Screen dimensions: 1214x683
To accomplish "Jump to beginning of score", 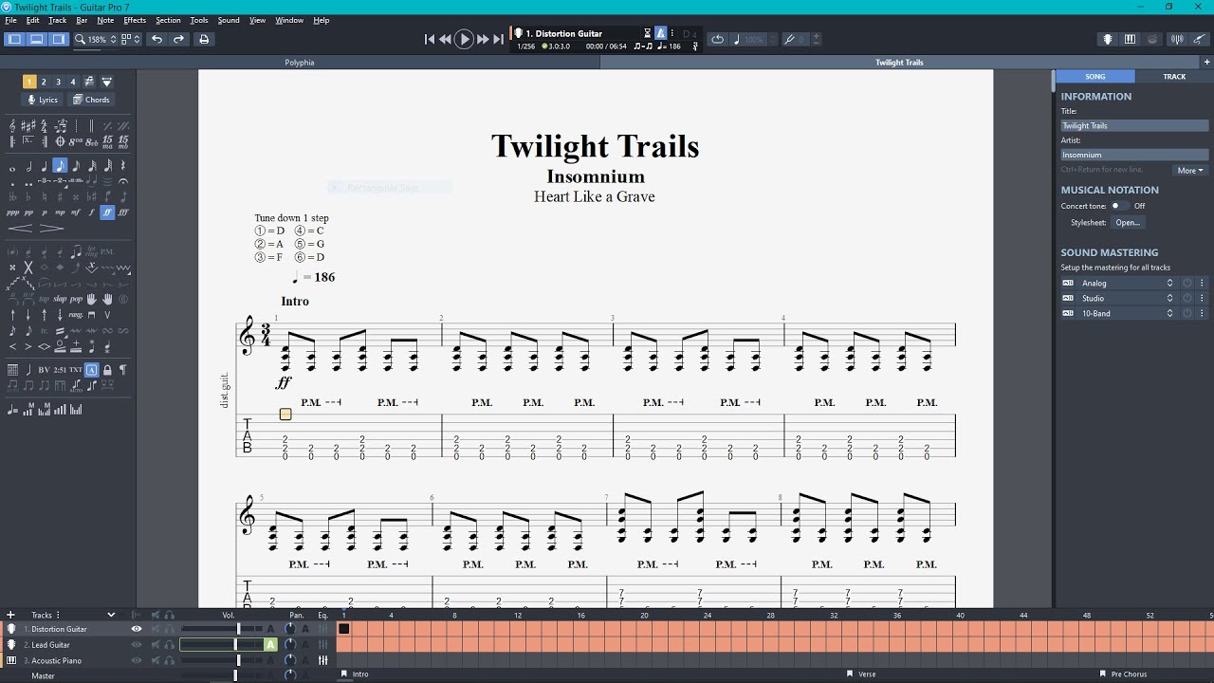I will click(x=430, y=39).
